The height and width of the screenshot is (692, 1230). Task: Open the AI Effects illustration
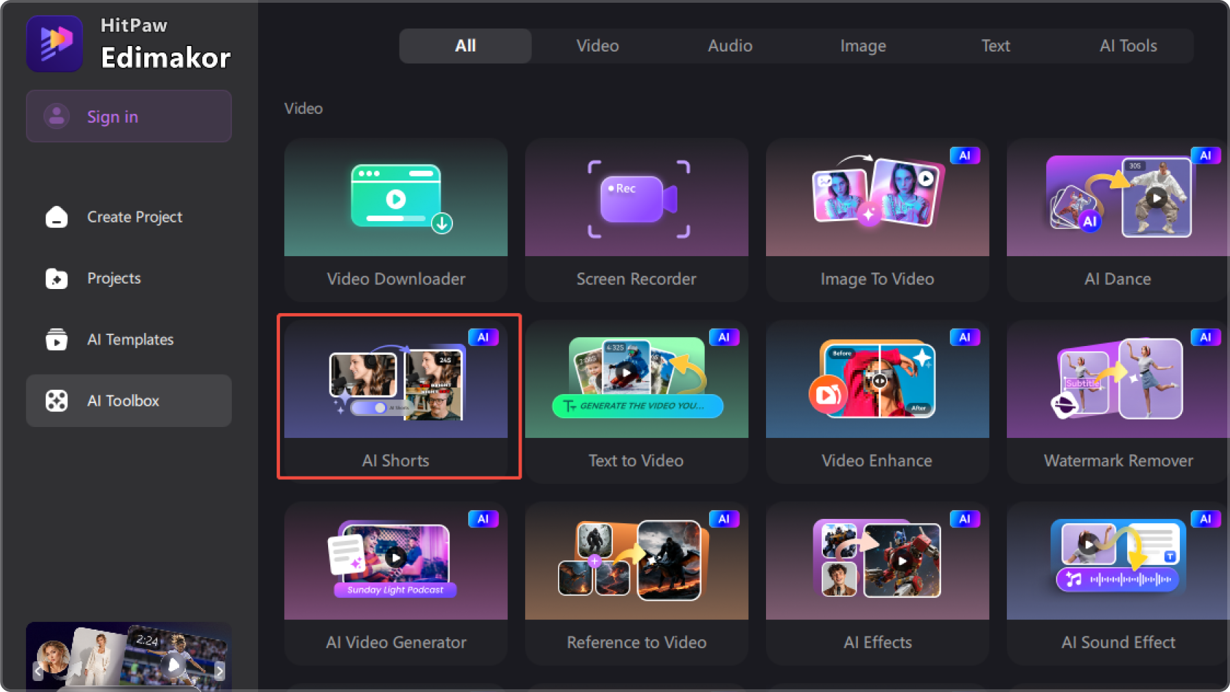coord(877,559)
